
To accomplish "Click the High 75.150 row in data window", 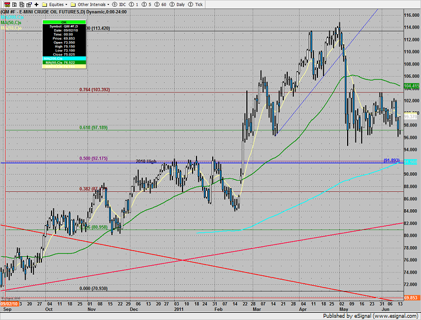I will tap(64, 46).
